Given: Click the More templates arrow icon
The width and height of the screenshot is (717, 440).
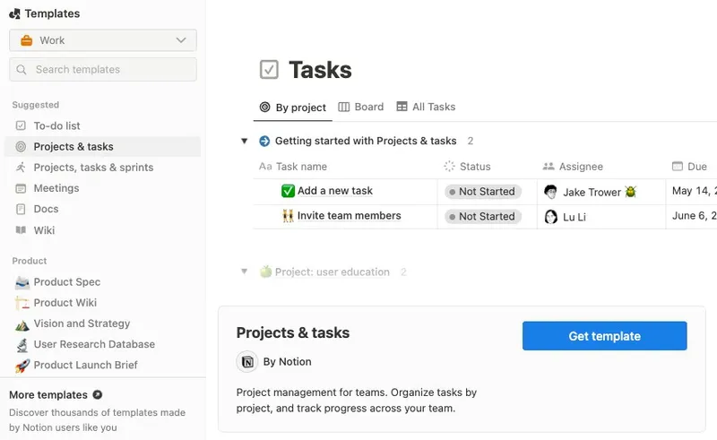Looking at the screenshot, I should (98, 394).
